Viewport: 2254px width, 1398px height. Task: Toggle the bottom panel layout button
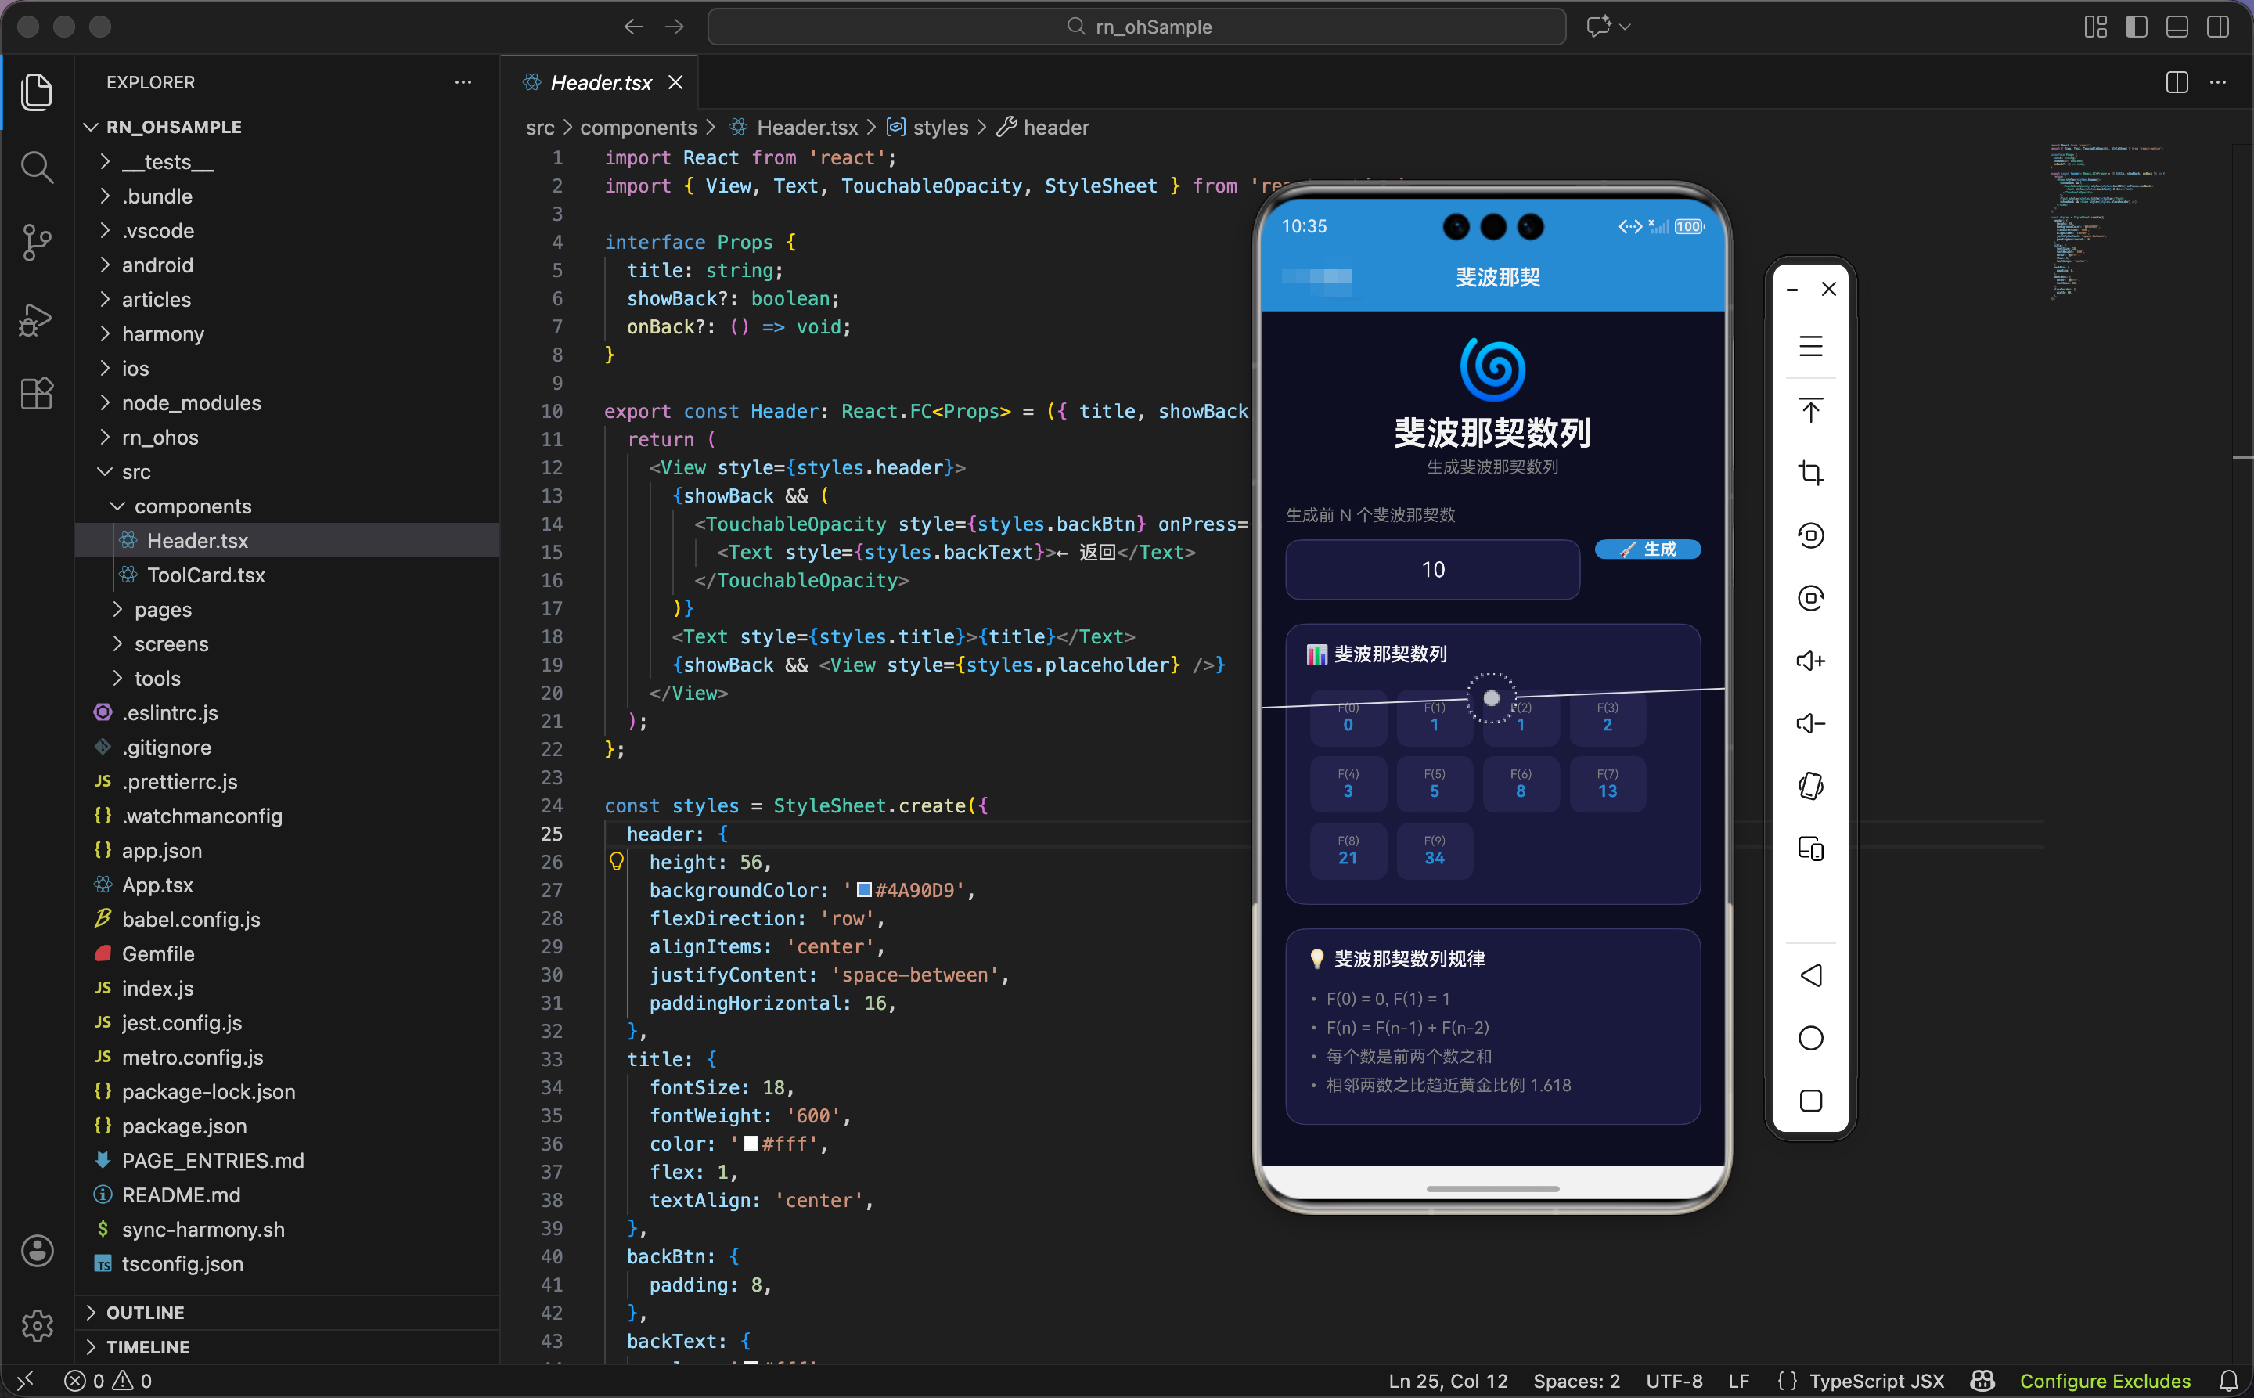(x=2177, y=27)
